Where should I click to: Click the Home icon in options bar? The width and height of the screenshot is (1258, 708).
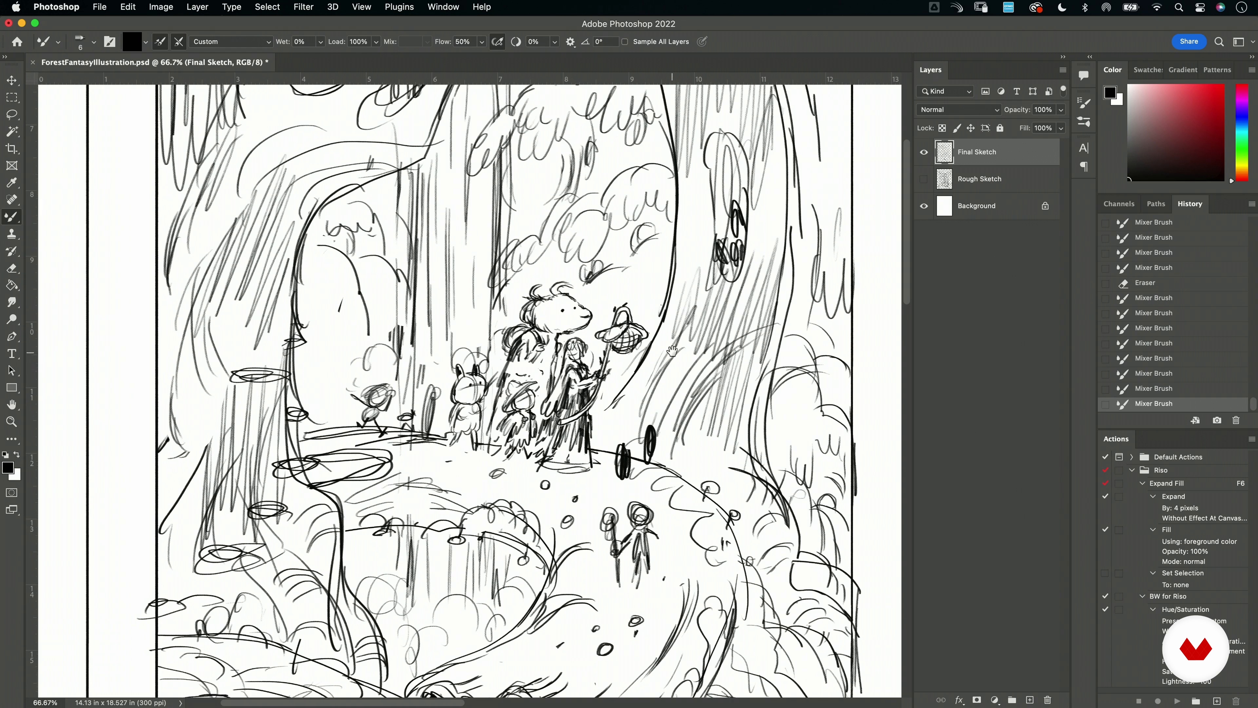point(17,42)
